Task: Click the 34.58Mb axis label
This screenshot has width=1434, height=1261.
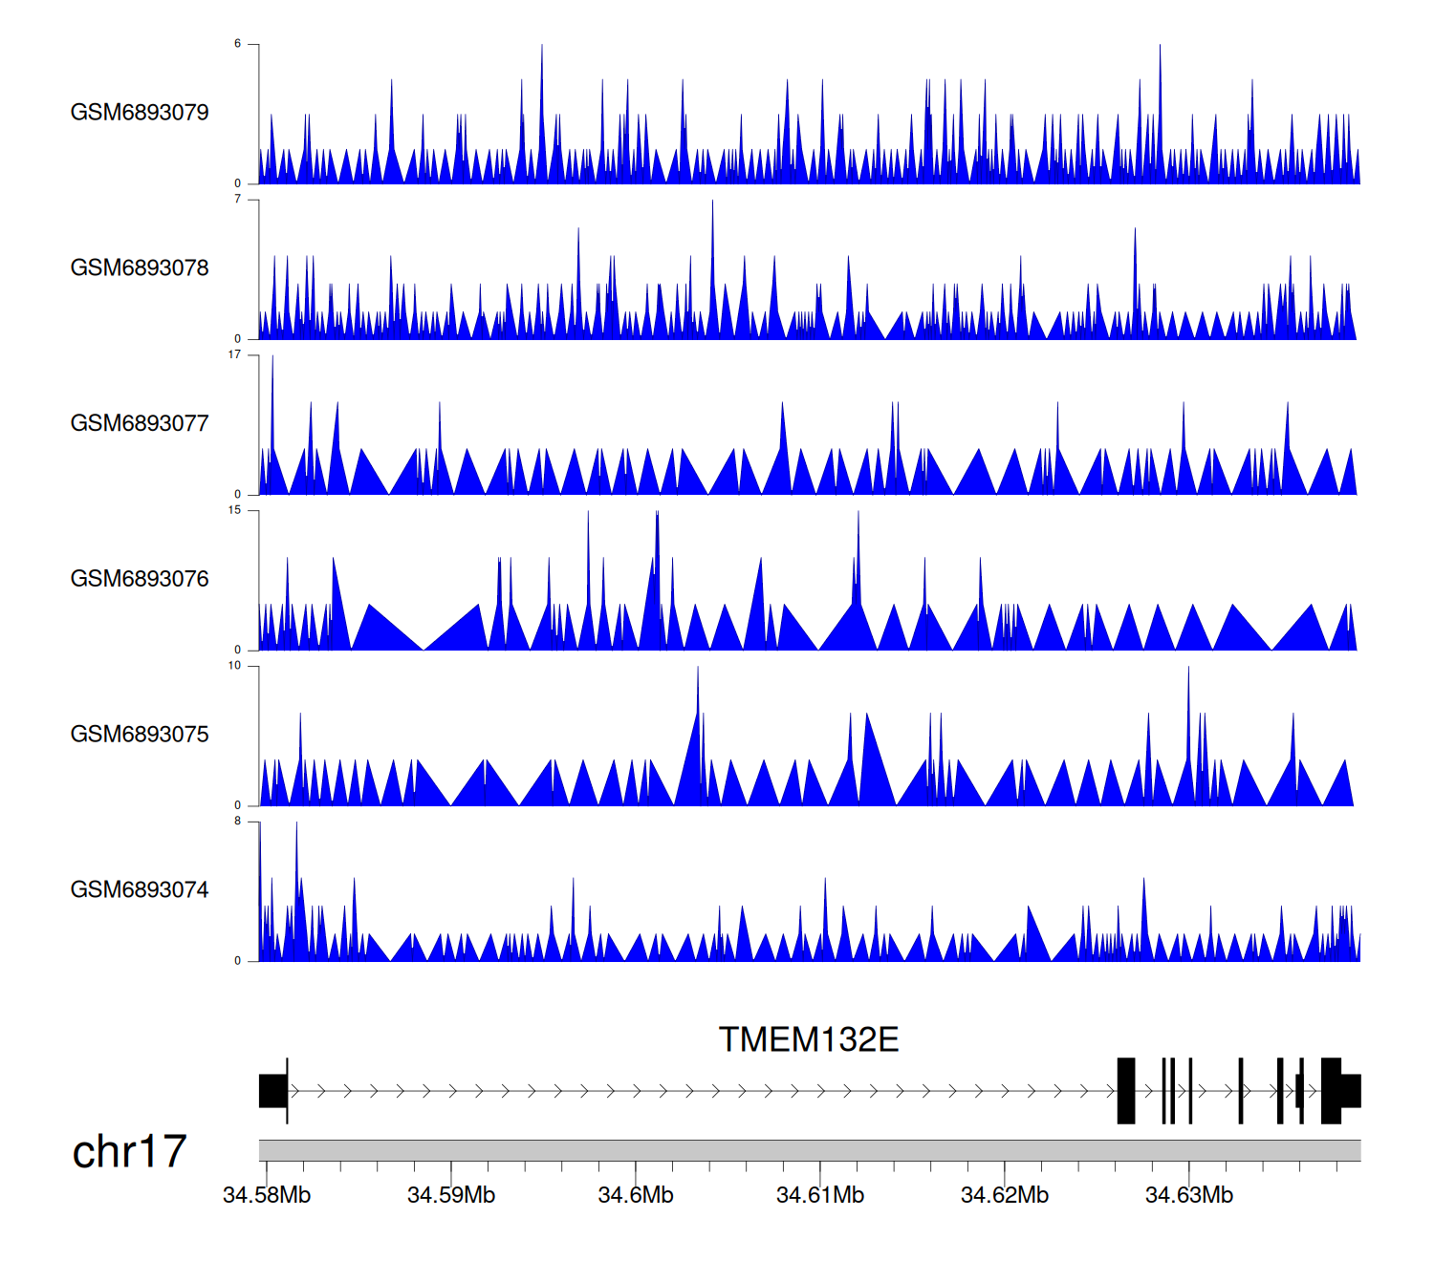Action: [x=267, y=1195]
